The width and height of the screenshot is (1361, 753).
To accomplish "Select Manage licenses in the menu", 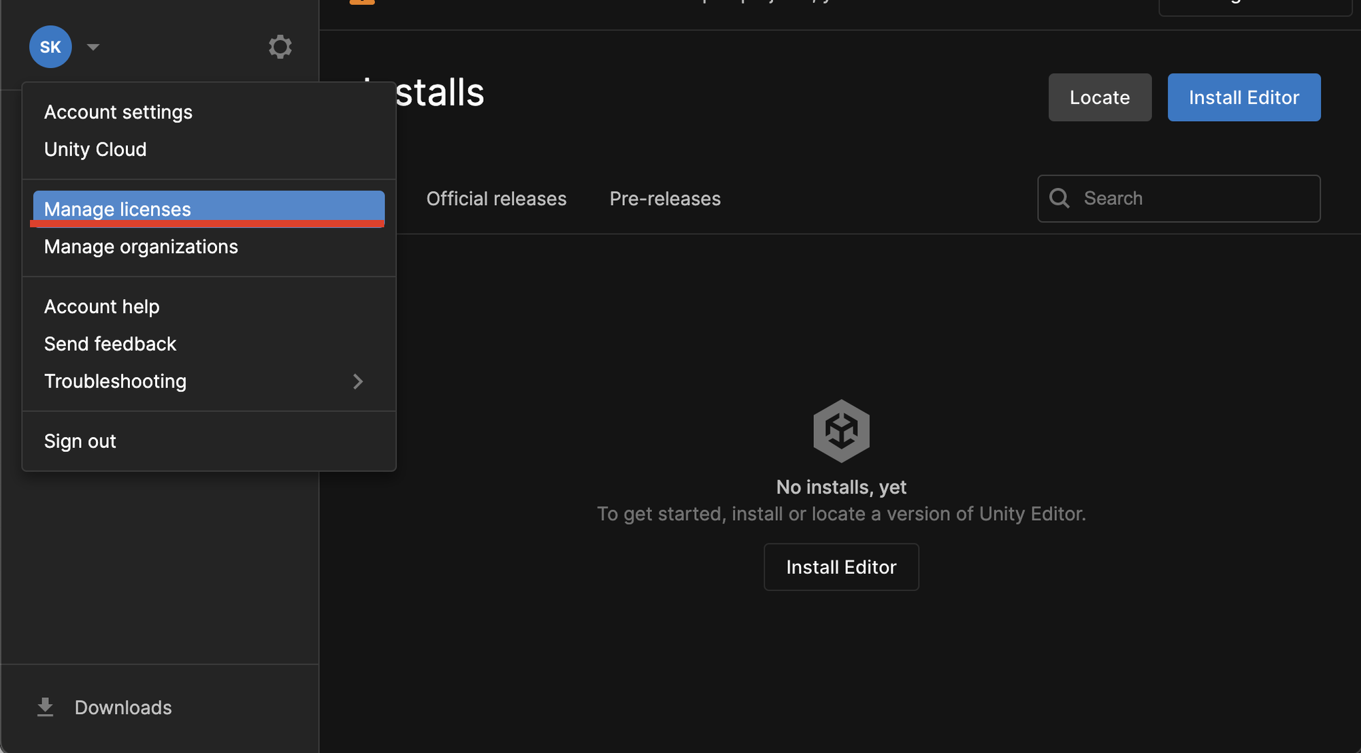I will point(209,209).
